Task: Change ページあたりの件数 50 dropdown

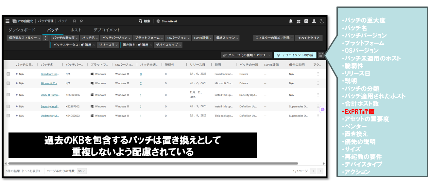Action: [82, 171]
